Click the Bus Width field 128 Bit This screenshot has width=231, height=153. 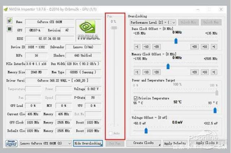coord(83,64)
